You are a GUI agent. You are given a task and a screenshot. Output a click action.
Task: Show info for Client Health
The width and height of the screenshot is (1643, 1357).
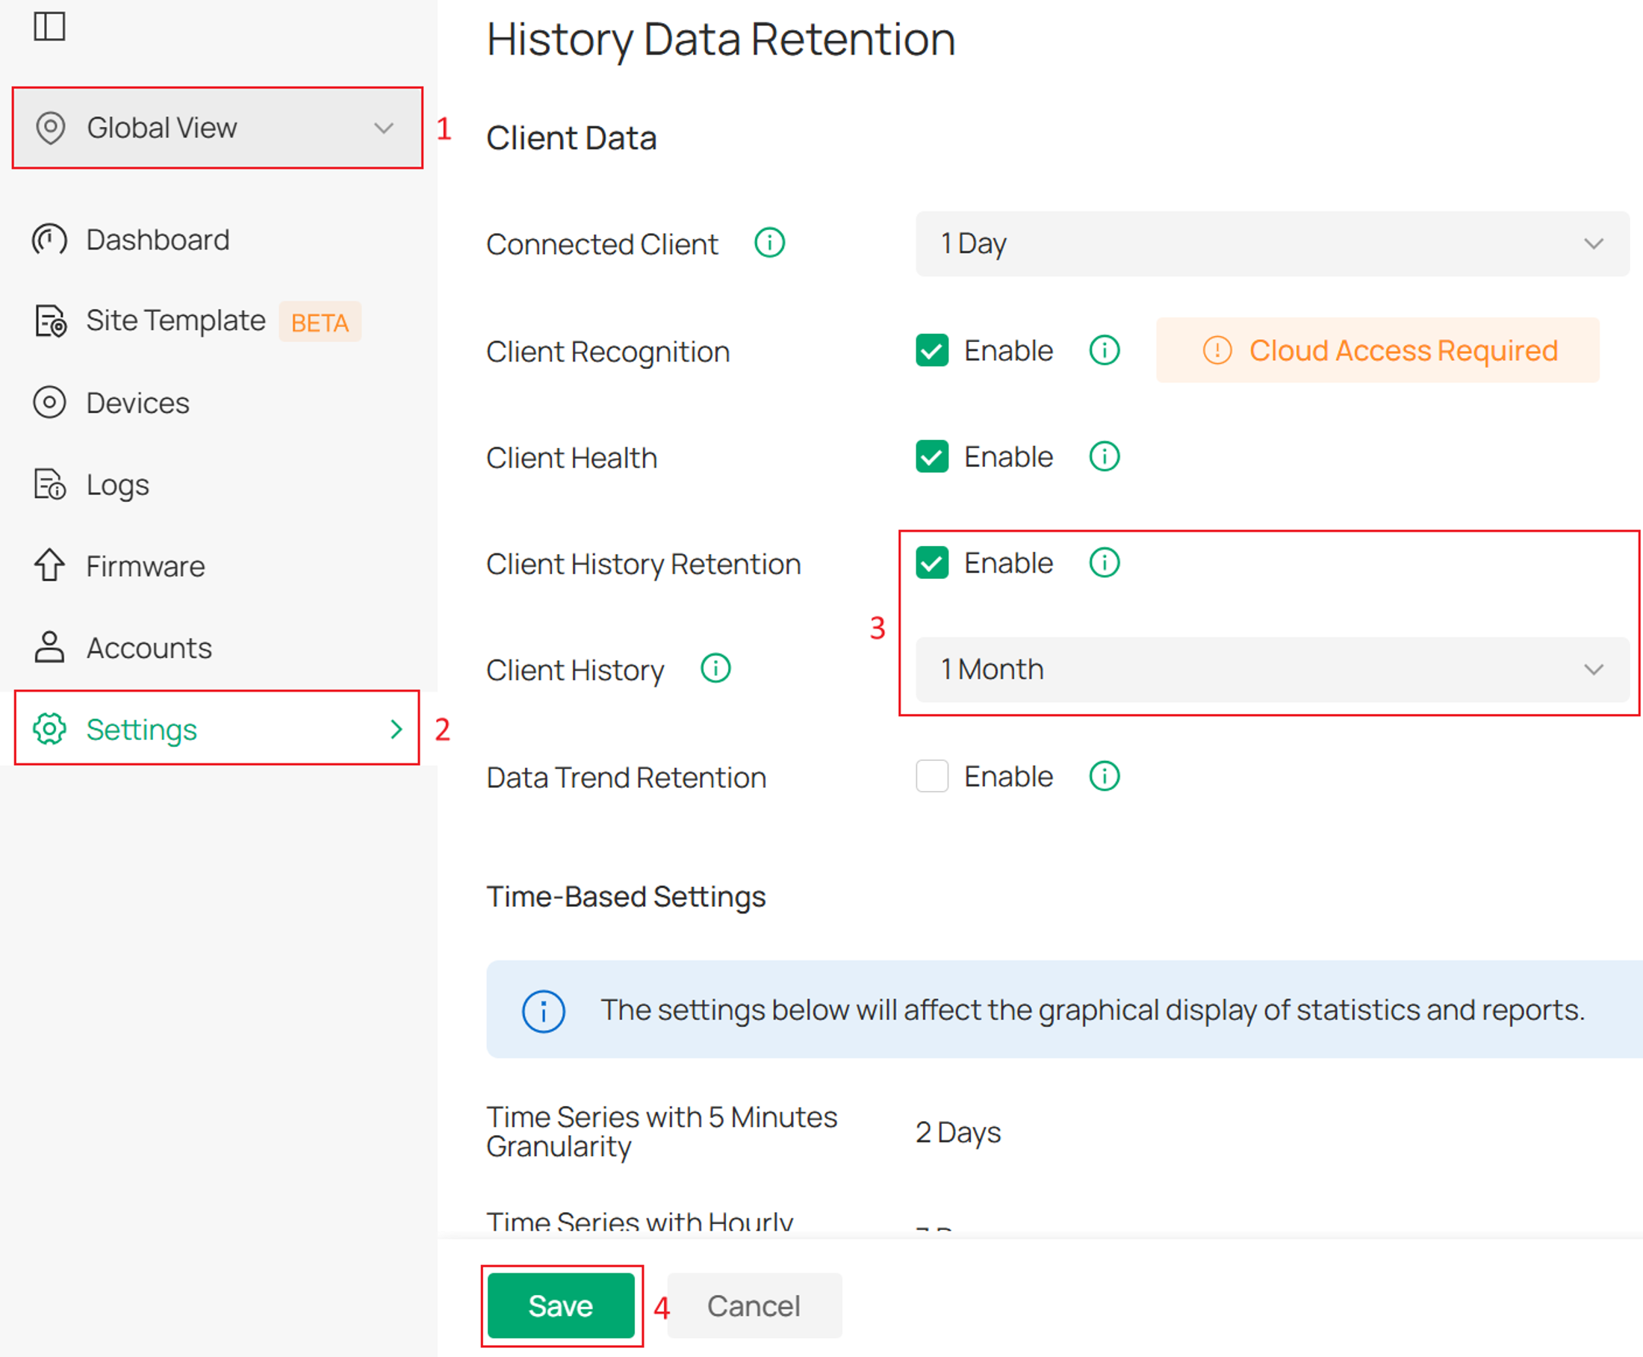1105,456
